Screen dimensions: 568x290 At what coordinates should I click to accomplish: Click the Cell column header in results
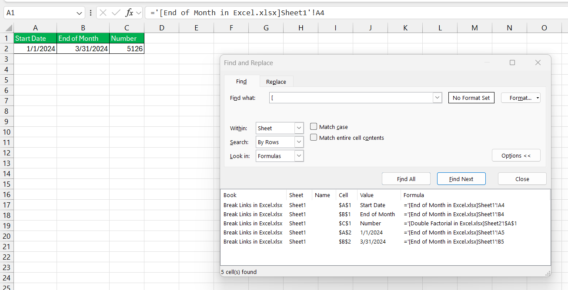[x=346, y=195]
